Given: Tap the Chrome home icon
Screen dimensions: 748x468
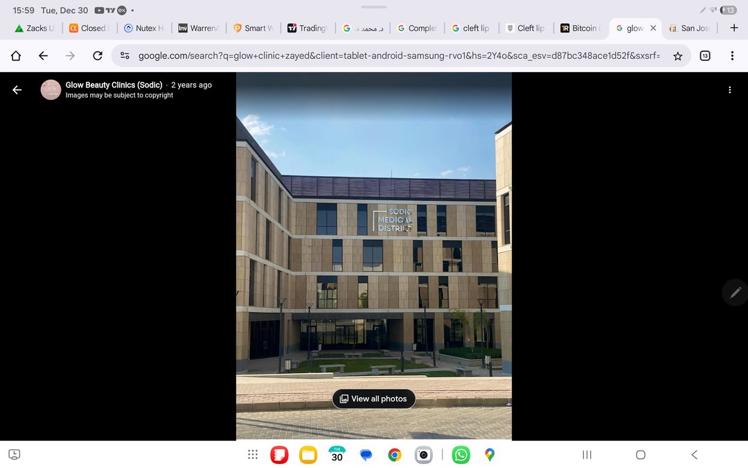Looking at the screenshot, I should 16,55.
